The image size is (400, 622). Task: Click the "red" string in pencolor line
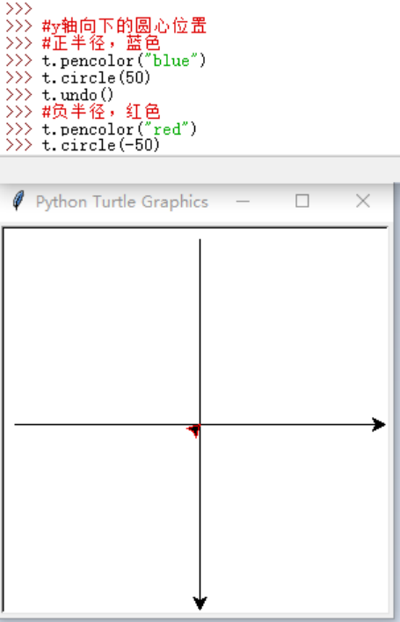click(x=166, y=129)
